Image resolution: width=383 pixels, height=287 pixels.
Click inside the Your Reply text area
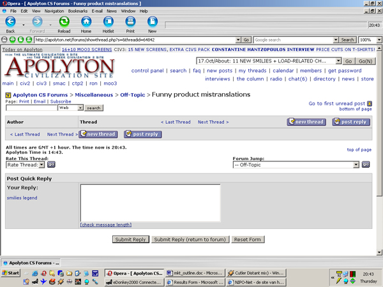[150, 202]
